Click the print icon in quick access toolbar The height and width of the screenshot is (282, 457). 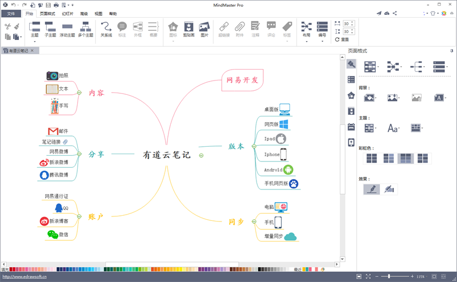56,5
